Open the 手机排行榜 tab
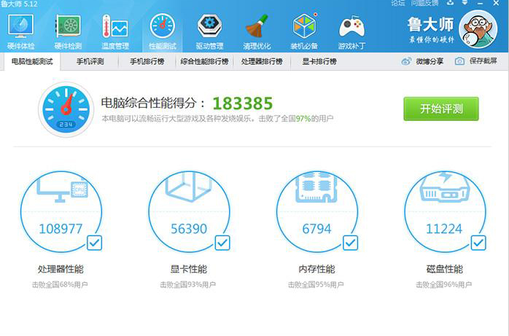The image size is (509, 336). 147,62
